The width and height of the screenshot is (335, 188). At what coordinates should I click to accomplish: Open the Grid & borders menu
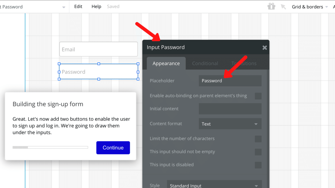pos(310,7)
